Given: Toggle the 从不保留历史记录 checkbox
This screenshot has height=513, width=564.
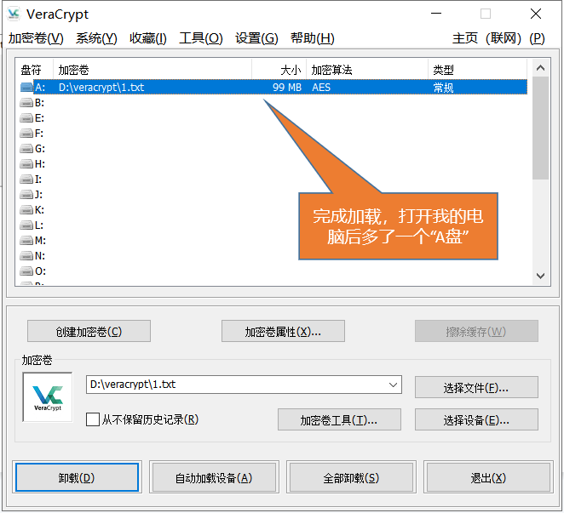Looking at the screenshot, I should pyautogui.click(x=93, y=419).
